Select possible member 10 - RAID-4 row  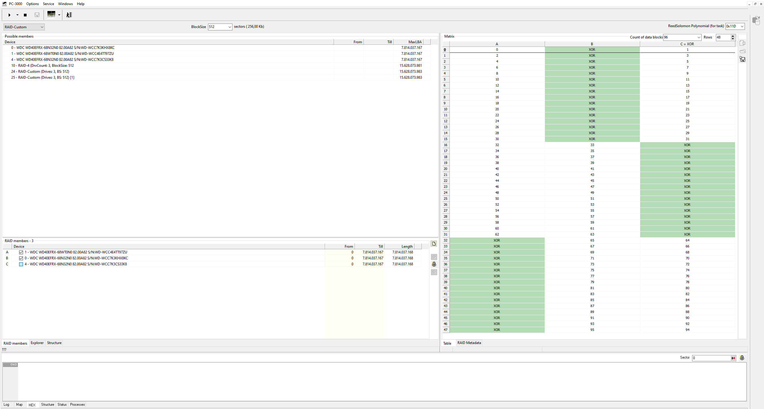(217, 66)
